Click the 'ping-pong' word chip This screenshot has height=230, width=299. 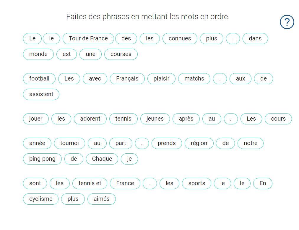click(x=42, y=159)
